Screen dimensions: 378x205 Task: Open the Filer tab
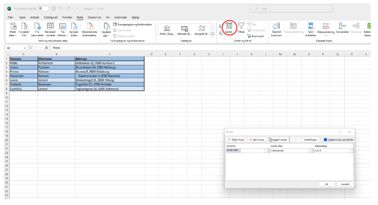10,17
